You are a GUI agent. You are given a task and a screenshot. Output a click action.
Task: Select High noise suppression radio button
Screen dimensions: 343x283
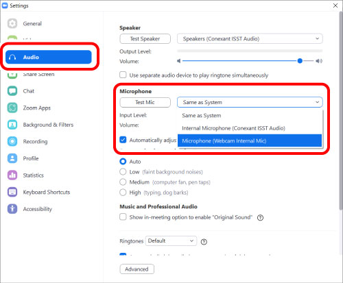click(x=123, y=193)
